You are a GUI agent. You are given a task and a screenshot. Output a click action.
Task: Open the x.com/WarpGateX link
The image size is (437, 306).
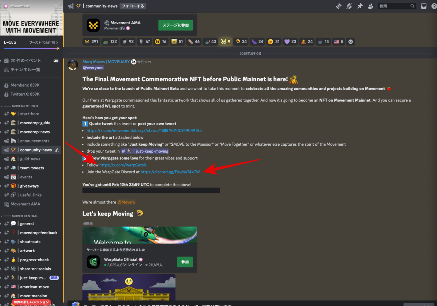[123, 165]
